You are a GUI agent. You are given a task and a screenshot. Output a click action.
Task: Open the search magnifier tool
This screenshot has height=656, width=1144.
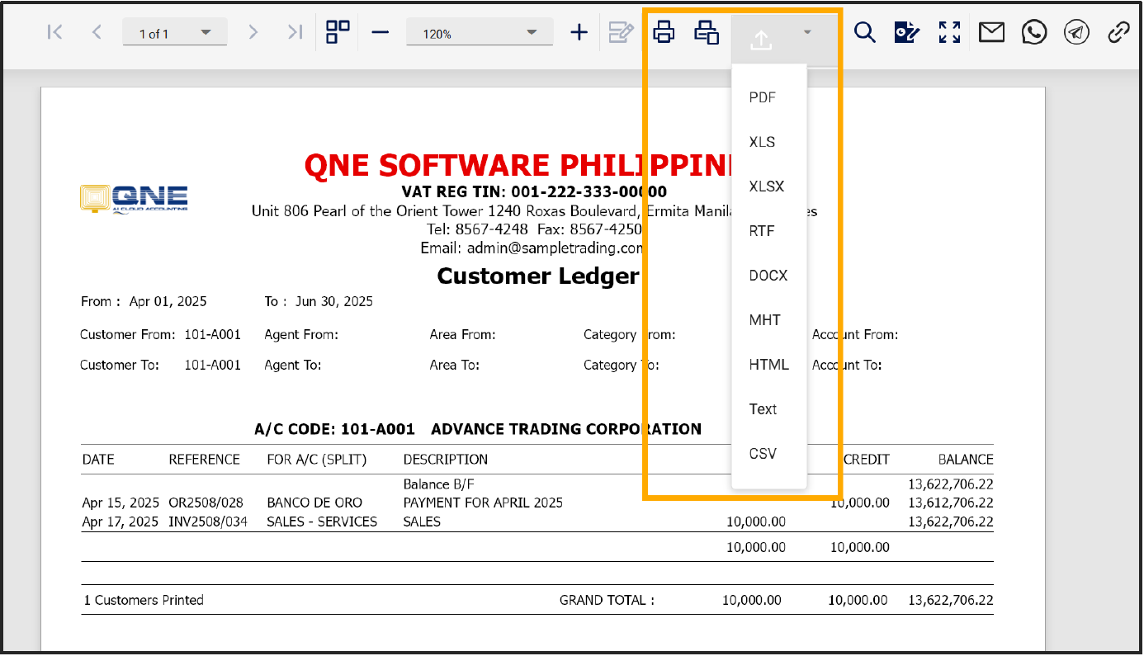click(x=864, y=32)
